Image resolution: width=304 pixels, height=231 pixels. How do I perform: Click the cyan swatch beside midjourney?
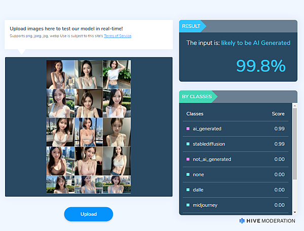point(188,205)
